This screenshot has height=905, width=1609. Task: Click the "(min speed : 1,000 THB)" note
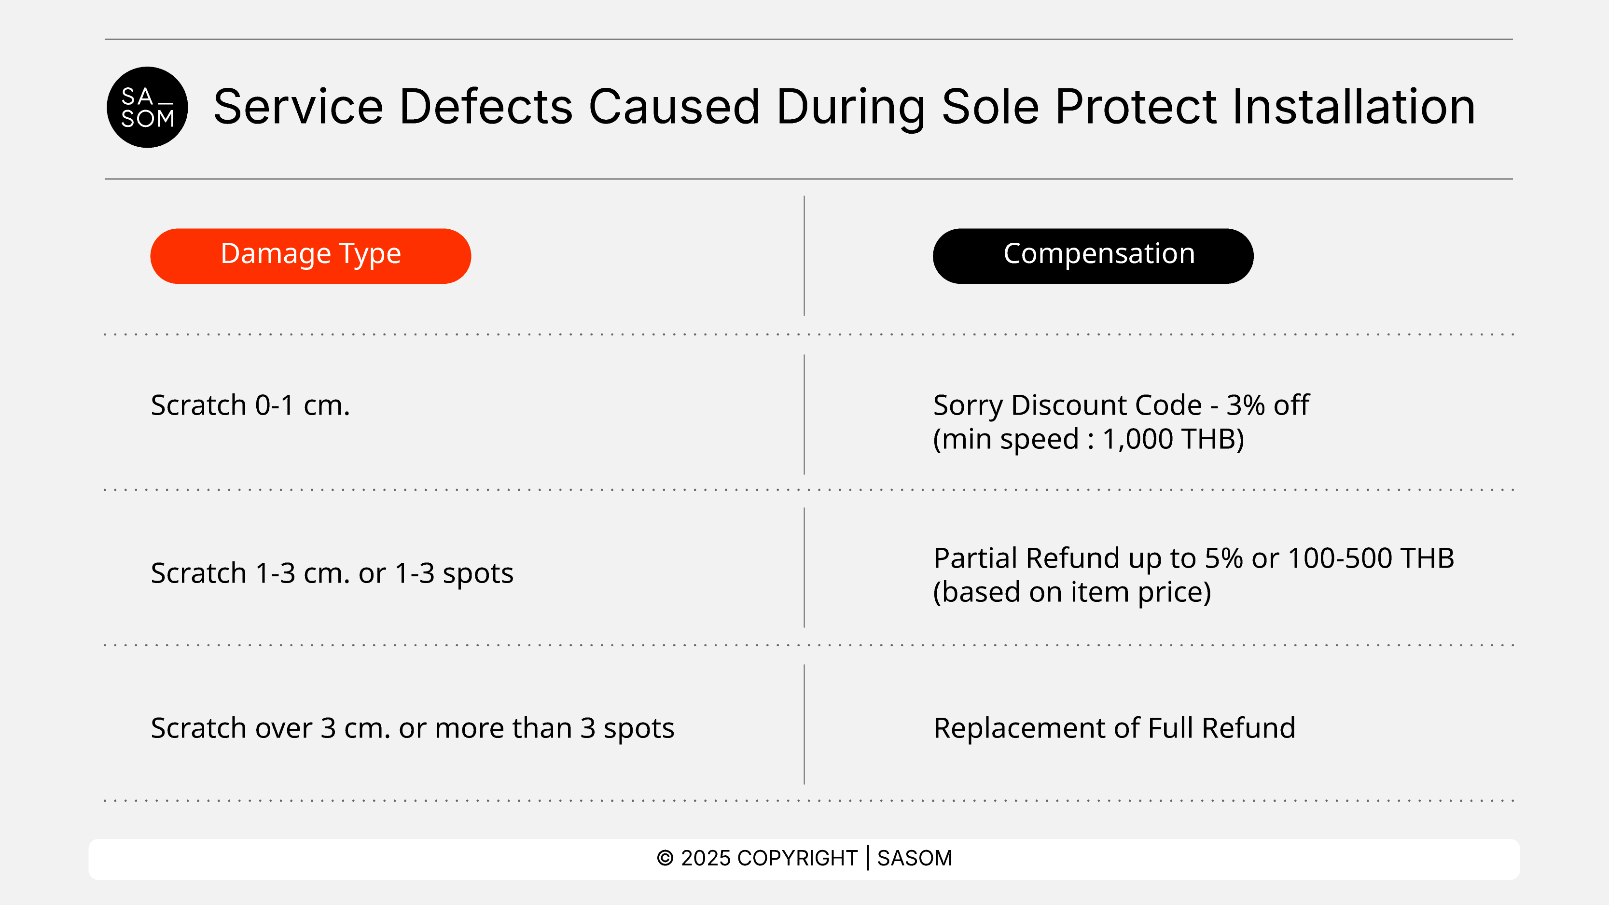pyautogui.click(x=1088, y=439)
